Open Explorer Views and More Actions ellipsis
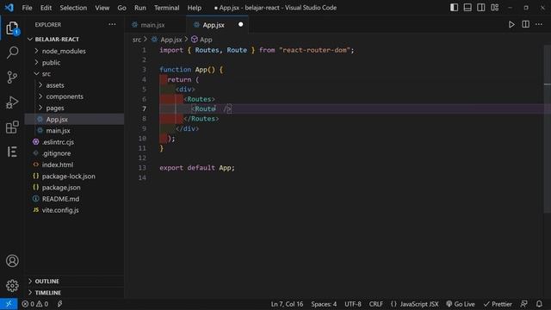This screenshot has height=310, width=551. [x=112, y=24]
